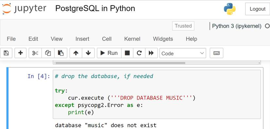
Task: Click the Logout button
Action: [258, 9]
